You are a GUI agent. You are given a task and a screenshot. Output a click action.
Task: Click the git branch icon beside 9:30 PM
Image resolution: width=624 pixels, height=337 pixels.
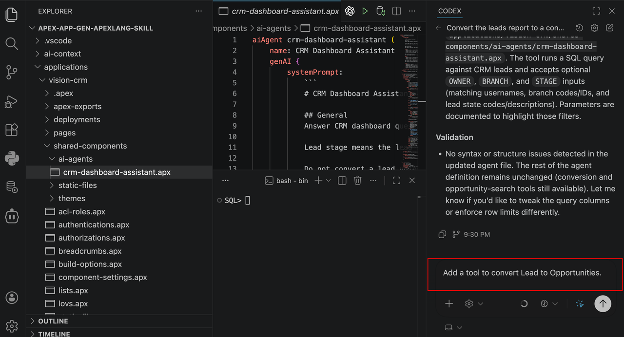456,234
